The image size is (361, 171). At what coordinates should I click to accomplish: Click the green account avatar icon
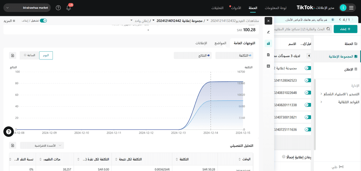pos(343,8)
